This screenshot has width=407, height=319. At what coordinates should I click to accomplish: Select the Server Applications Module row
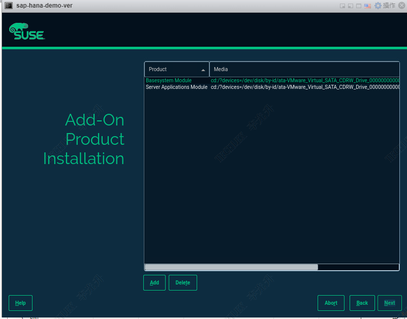pyautogui.click(x=272, y=87)
